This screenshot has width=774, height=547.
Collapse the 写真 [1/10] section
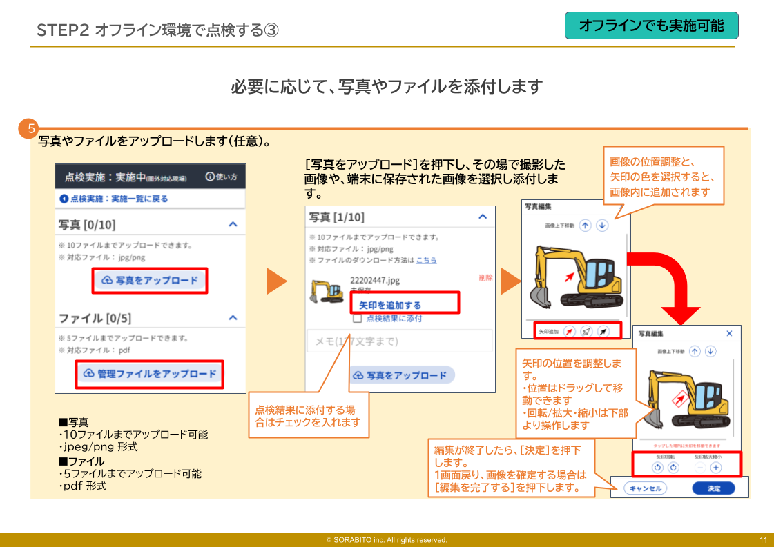coord(482,217)
